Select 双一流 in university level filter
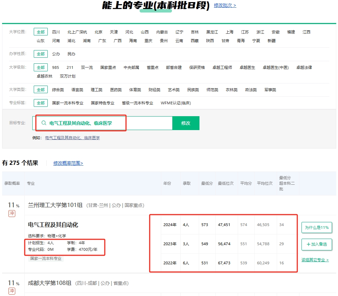The image size is (338, 296). pyautogui.click(x=87, y=67)
